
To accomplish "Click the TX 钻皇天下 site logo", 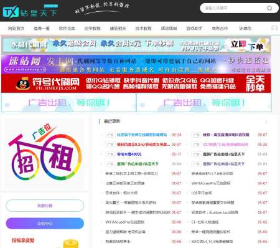I will click(x=30, y=12).
